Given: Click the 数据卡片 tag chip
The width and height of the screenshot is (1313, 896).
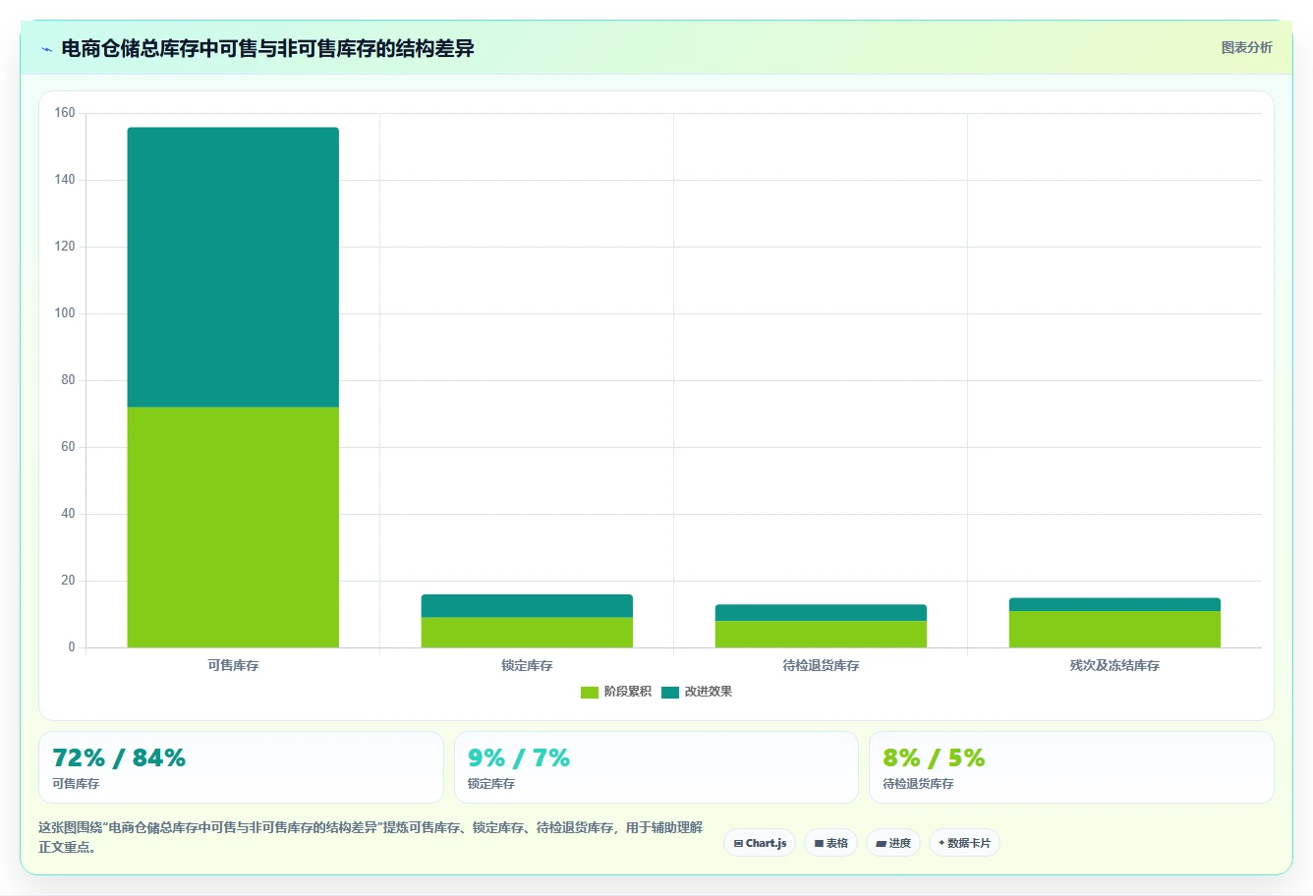Looking at the screenshot, I should tap(964, 843).
